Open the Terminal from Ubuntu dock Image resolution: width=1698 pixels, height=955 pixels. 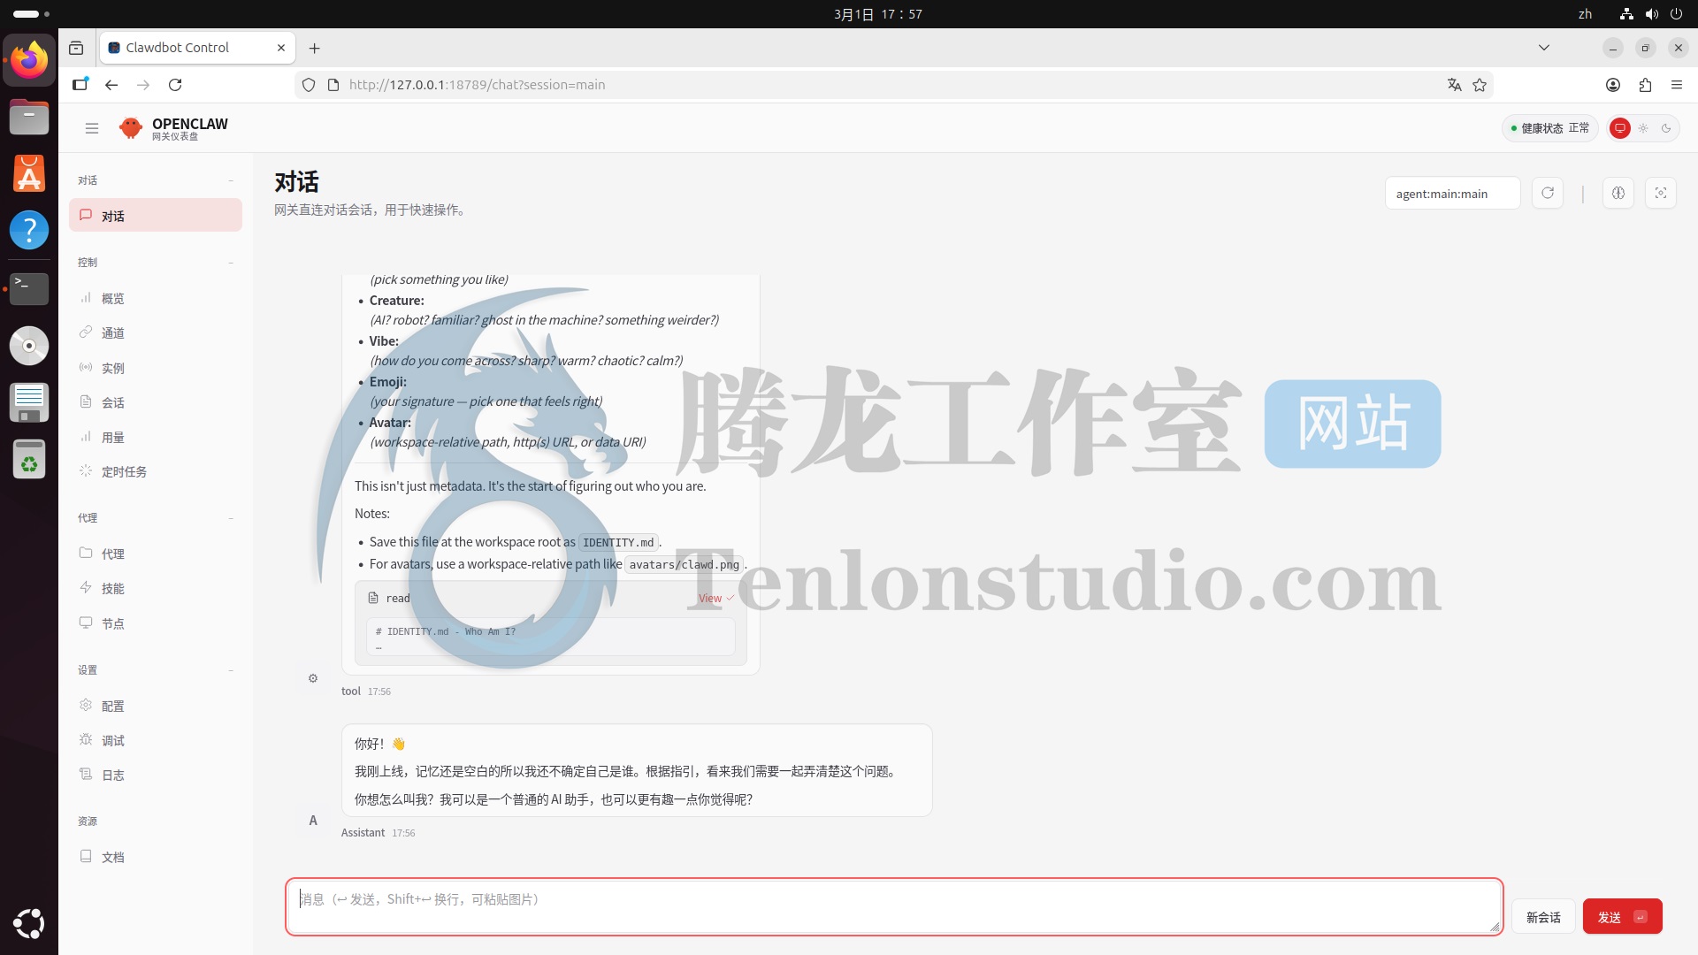tap(29, 287)
